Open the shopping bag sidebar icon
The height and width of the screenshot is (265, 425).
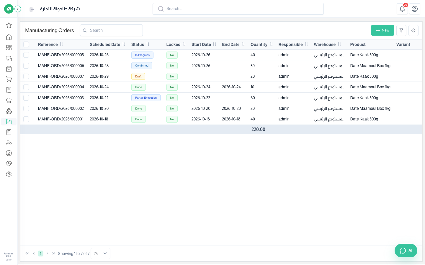9,69
